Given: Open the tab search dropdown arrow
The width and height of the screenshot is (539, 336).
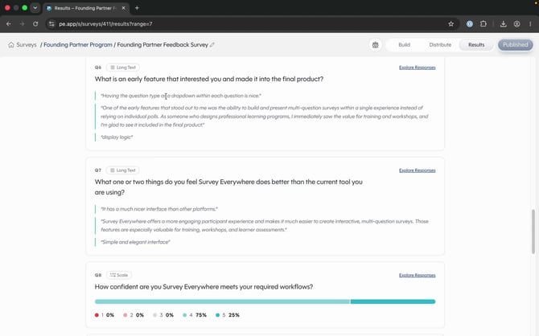Looking at the screenshot, I should coord(35,7).
